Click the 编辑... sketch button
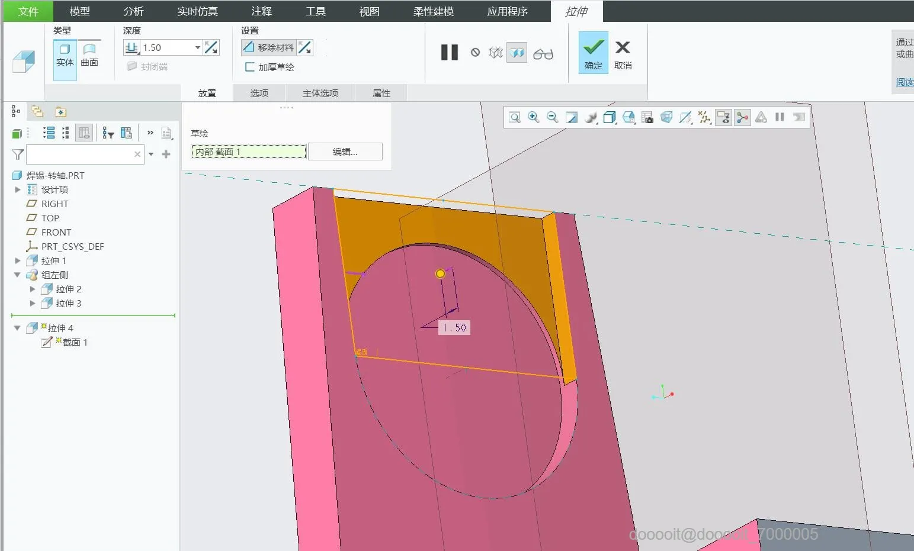914x551 pixels. 345,152
